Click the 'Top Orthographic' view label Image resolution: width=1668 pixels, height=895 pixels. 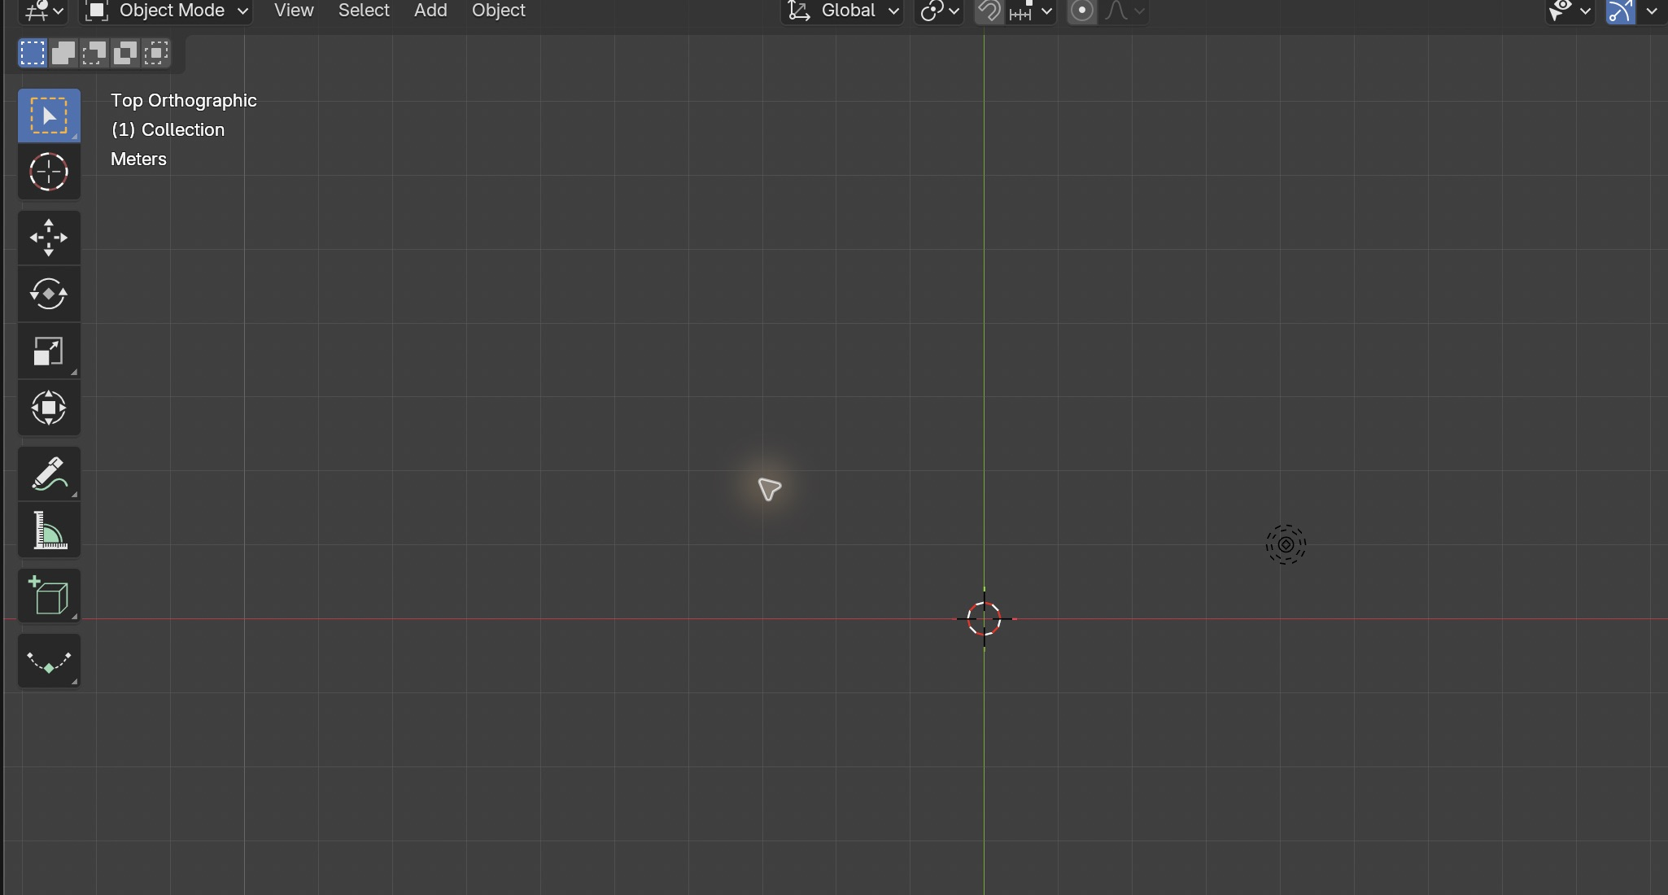(x=184, y=101)
